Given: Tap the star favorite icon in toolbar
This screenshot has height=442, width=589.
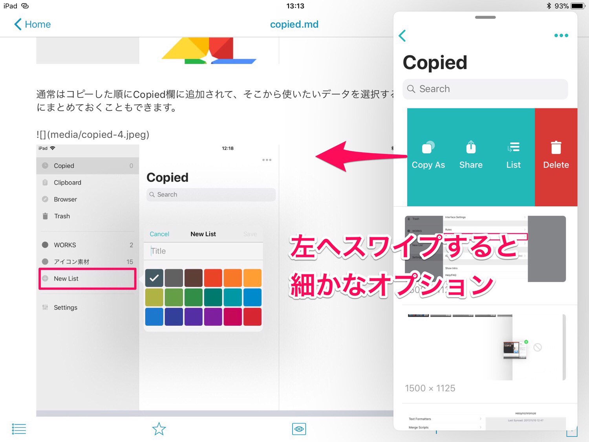Looking at the screenshot, I should click(x=159, y=429).
